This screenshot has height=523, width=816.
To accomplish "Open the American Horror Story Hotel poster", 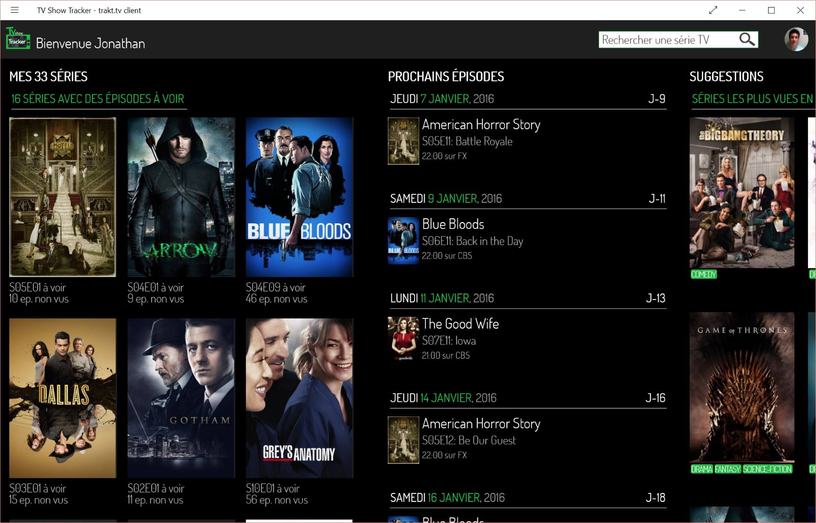I will click(62, 197).
